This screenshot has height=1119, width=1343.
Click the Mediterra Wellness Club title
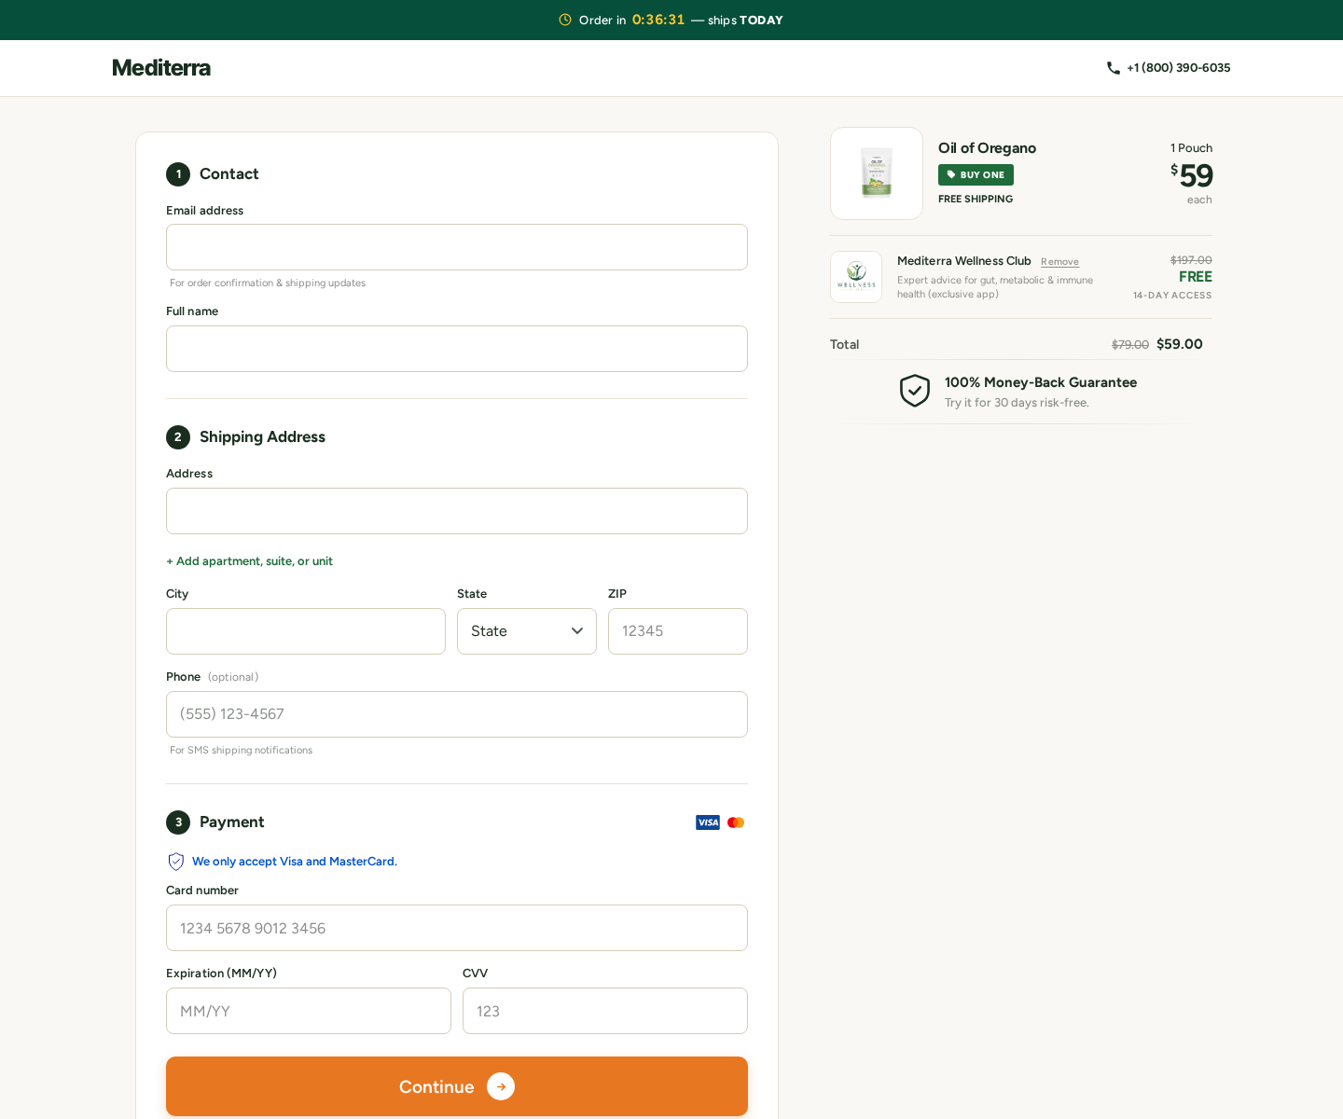963,261
